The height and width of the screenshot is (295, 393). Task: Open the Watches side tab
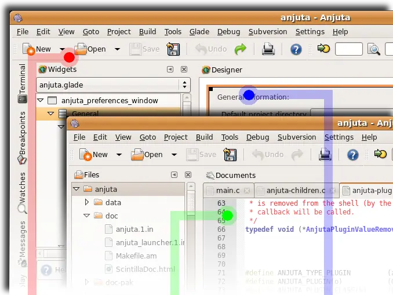[22, 193]
